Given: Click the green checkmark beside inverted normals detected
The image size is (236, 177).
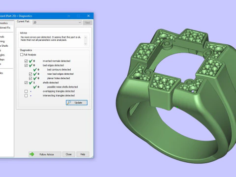Looking at the screenshot, I should coord(30,61).
